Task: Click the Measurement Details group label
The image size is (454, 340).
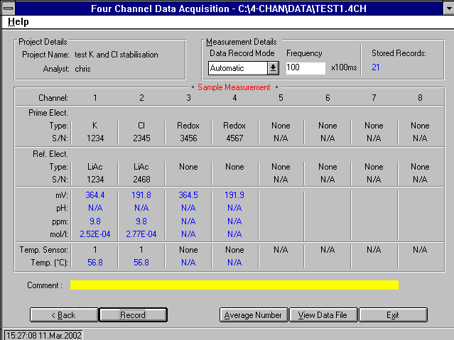Action: pyautogui.click(x=242, y=42)
